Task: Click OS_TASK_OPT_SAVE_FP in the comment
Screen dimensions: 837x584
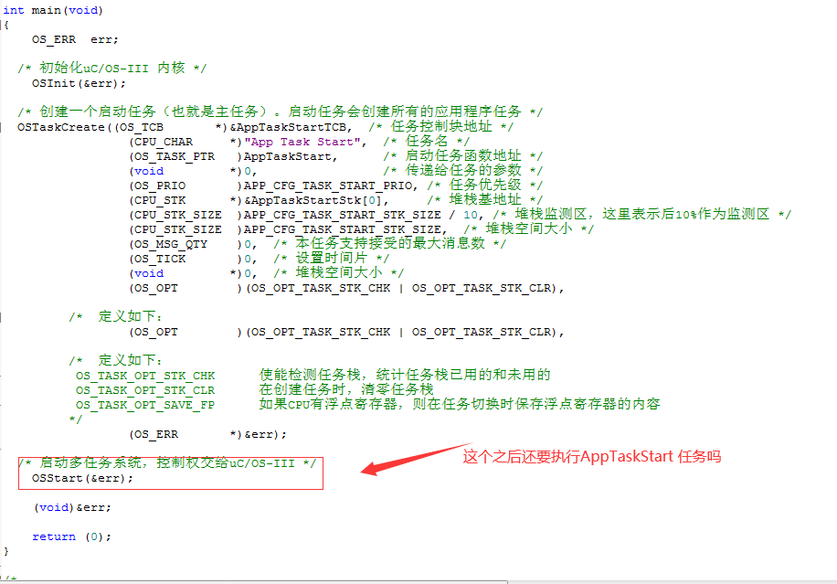Action: 145,405
